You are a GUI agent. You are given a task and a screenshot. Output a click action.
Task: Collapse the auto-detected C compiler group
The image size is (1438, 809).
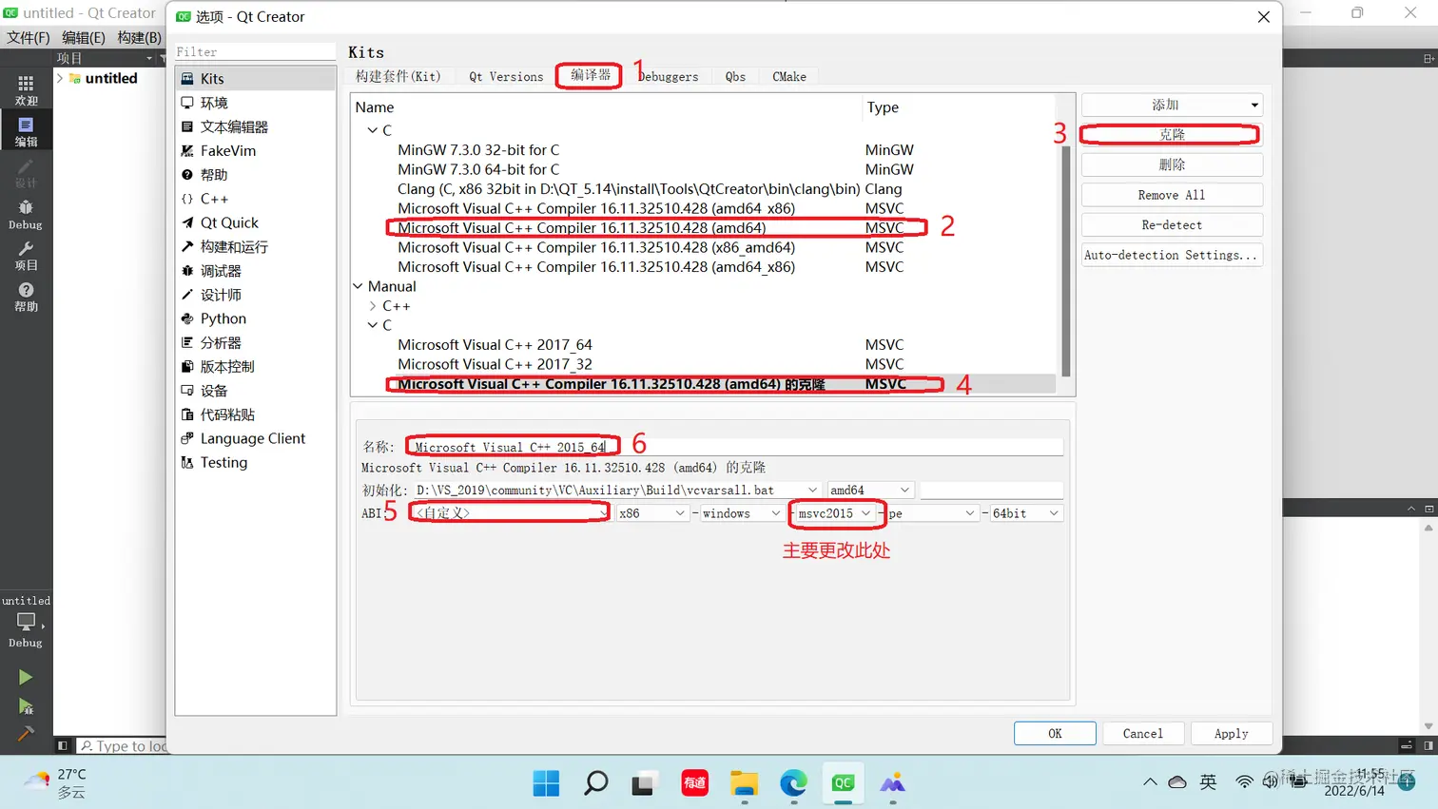pyautogui.click(x=373, y=130)
